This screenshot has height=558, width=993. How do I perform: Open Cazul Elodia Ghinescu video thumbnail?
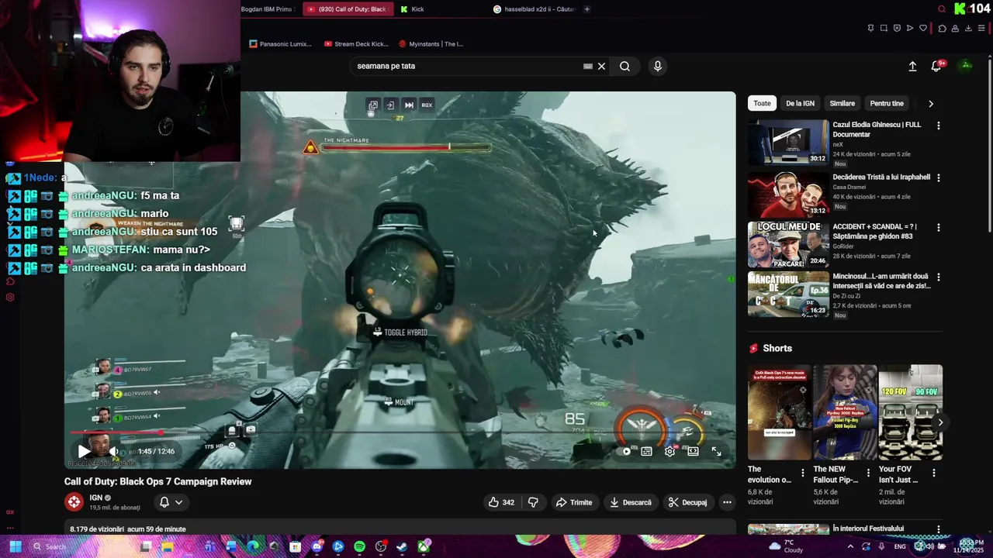pyautogui.click(x=788, y=142)
